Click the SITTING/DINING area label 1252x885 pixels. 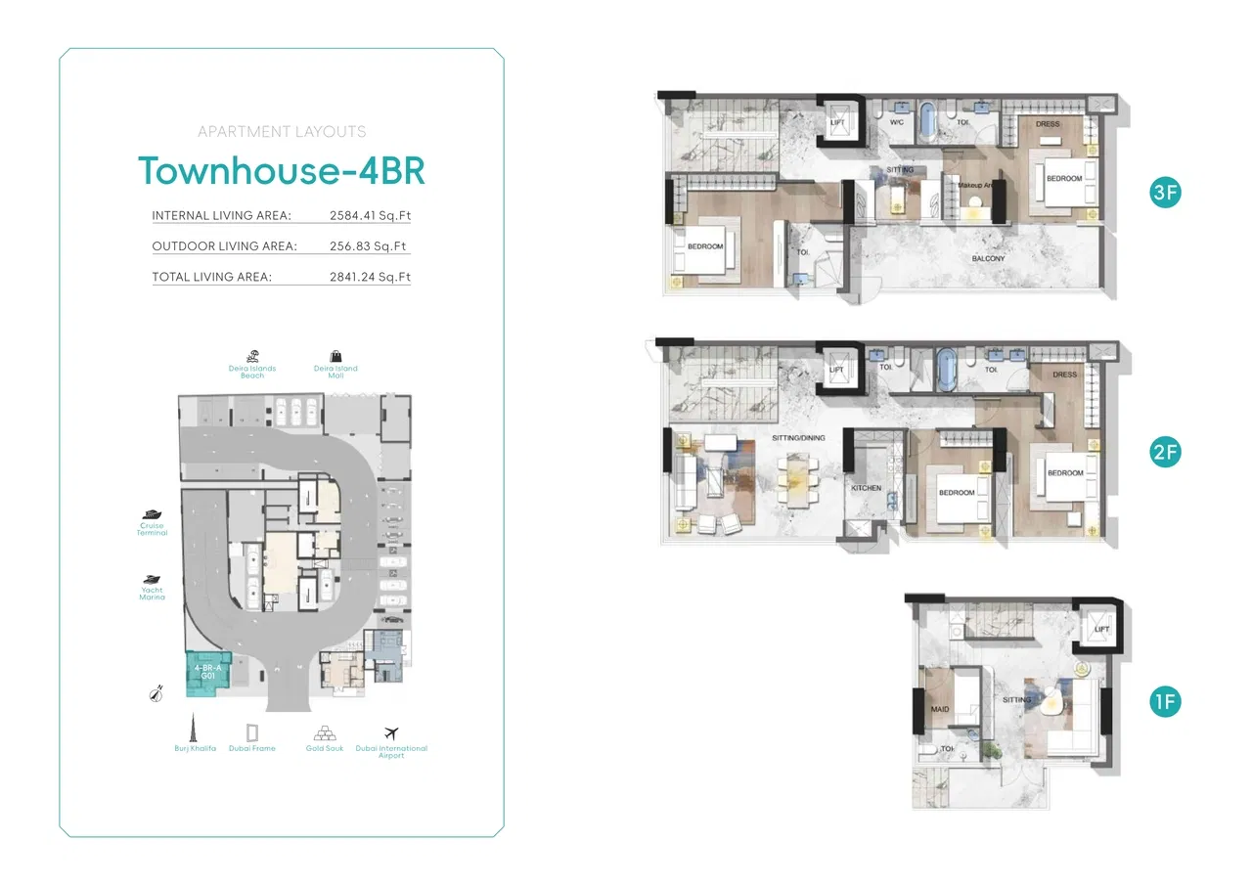tap(798, 438)
